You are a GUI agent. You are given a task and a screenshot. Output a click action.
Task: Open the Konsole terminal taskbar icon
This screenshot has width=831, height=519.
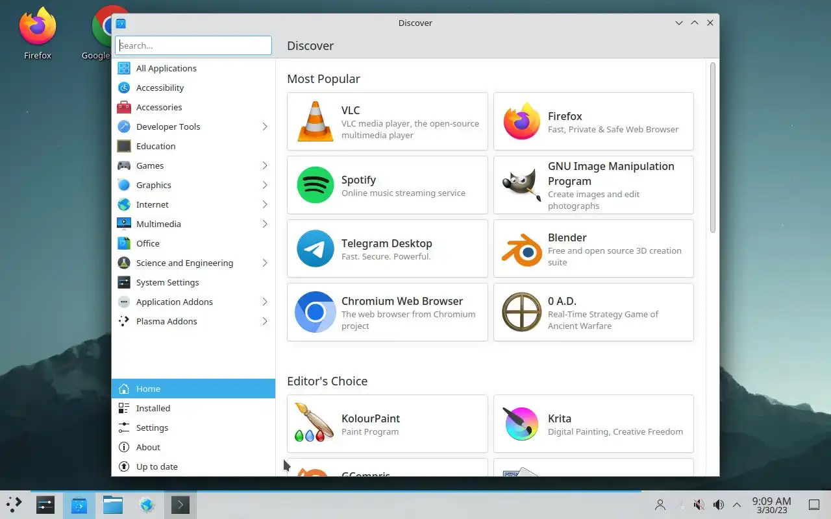(x=180, y=504)
